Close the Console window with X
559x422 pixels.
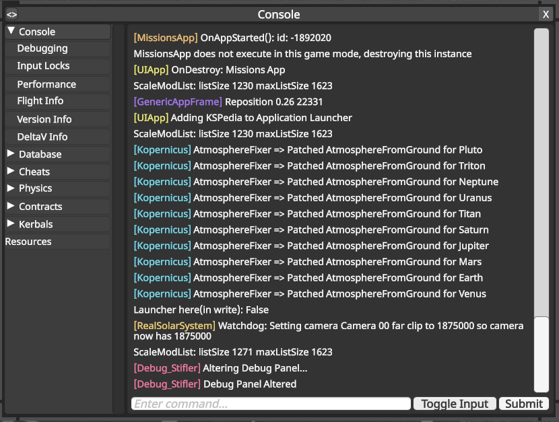click(546, 14)
